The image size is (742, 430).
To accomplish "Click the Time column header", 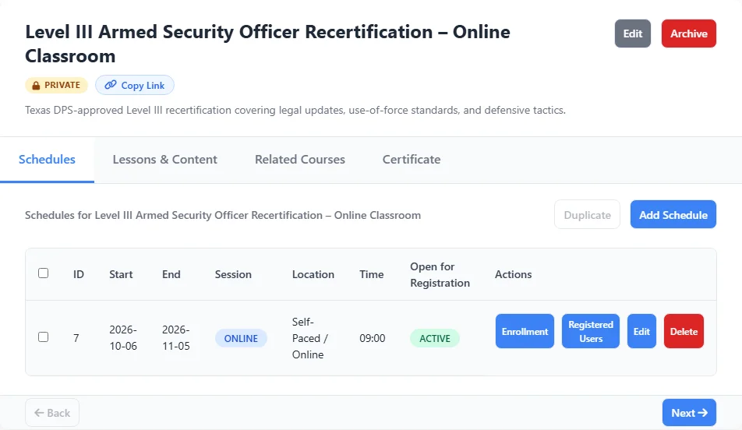I will pyautogui.click(x=372, y=274).
